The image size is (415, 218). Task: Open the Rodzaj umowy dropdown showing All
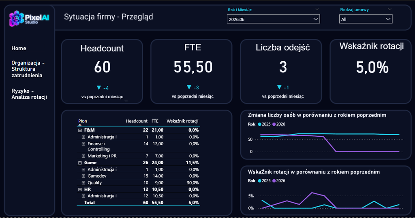[x=366, y=19]
